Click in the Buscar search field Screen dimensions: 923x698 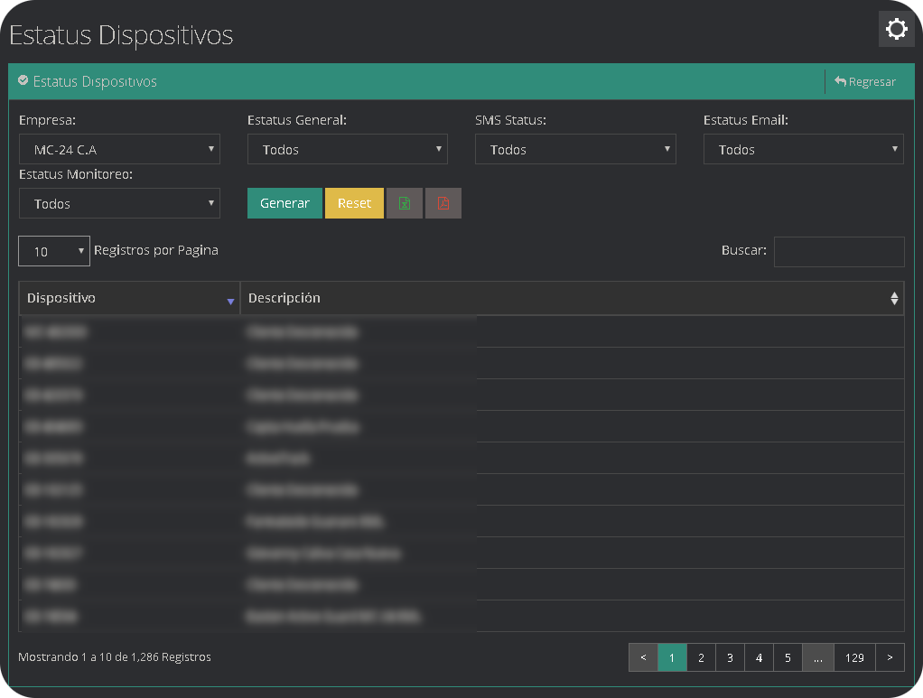pyautogui.click(x=839, y=252)
